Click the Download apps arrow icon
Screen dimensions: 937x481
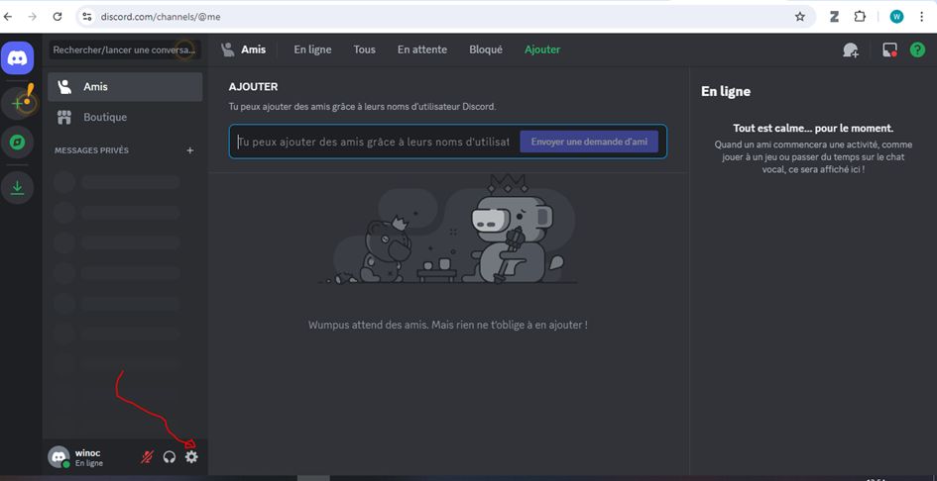pos(18,187)
